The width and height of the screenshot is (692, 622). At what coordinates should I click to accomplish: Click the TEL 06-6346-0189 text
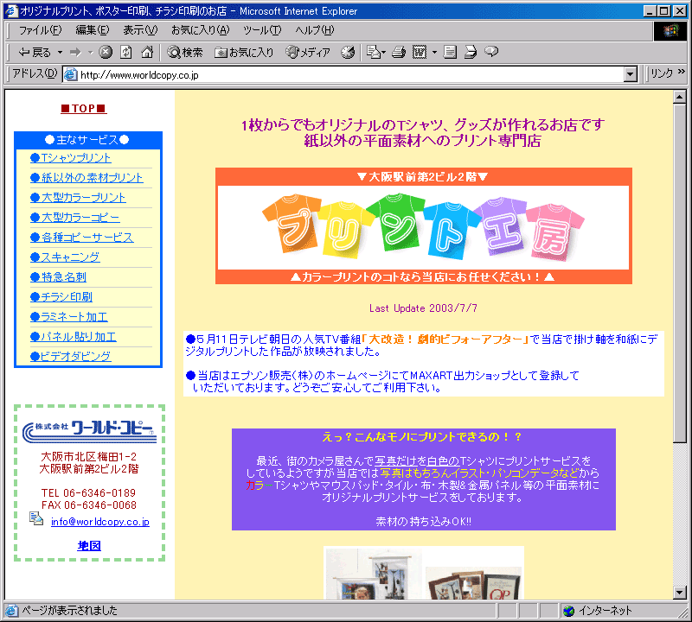[x=89, y=492]
